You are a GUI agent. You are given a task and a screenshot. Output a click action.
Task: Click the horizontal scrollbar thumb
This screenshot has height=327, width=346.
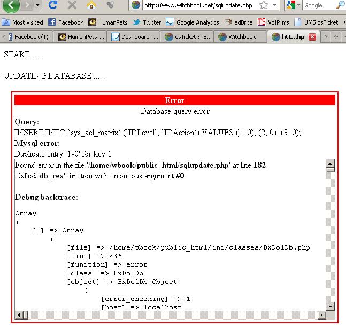pyautogui.click(x=25, y=315)
